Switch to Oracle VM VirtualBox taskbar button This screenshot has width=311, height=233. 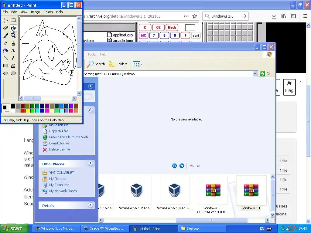click(105, 228)
